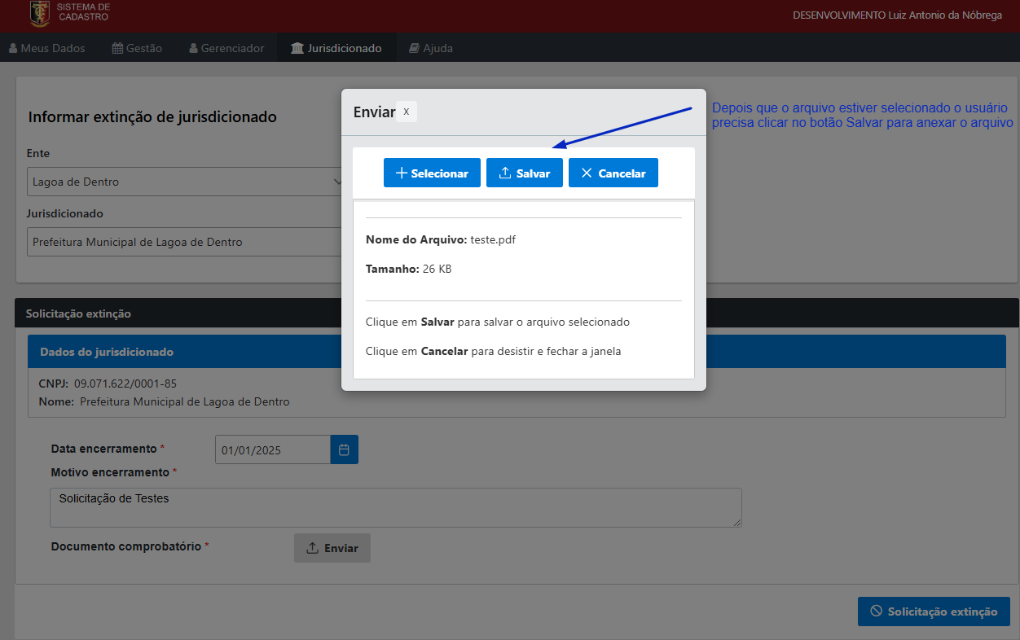
Task: Click the Solicitação extinção panel header
Action: [x=517, y=313]
